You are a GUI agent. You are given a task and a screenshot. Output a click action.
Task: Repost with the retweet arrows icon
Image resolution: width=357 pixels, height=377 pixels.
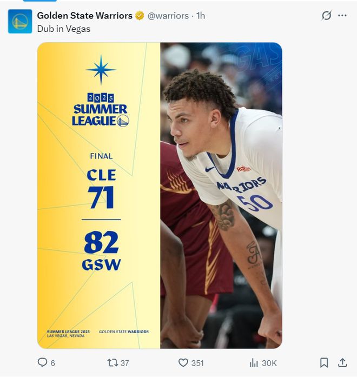[x=113, y=362]
